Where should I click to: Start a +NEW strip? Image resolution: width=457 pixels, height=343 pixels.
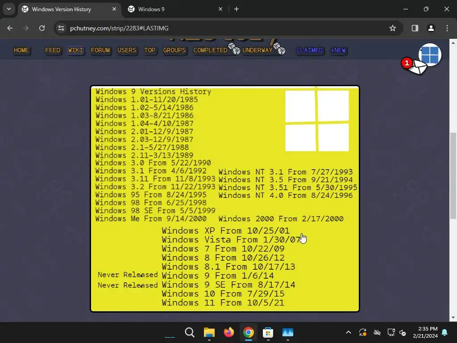(338, 50)
